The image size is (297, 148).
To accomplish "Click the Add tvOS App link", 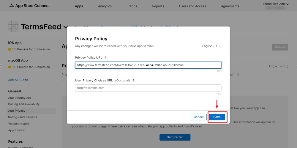I will (x=18, y=80).
